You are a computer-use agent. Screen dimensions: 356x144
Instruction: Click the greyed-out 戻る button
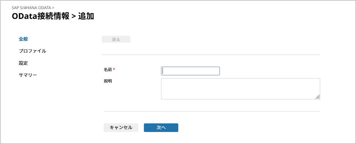116,40
